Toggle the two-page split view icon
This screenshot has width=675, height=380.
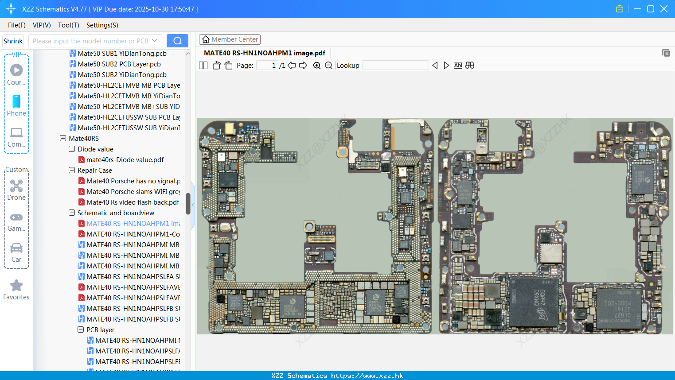[x=203, y=66]
